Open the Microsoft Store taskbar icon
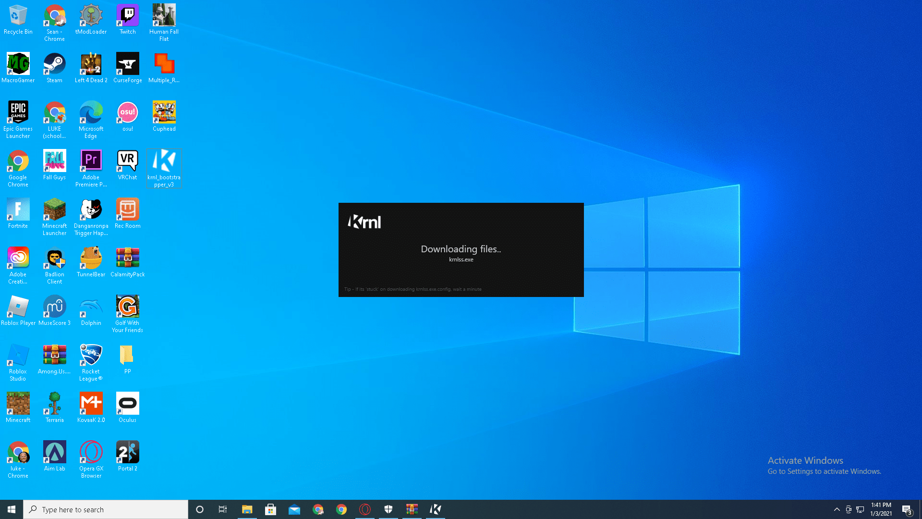The height and width of the screenshot is (519, 922). click(270, 509)
